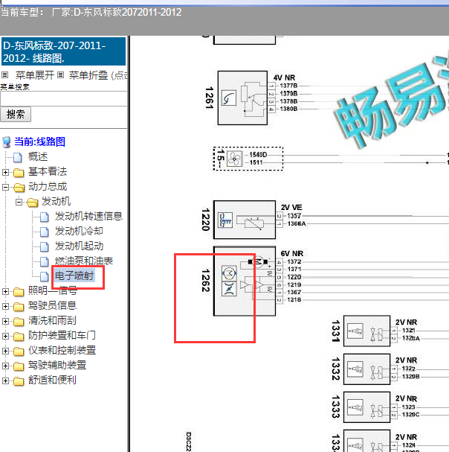This screenshot has width=449, height=452.
Task: Expand the 照明—信号 folder
Action: point(5,291)
